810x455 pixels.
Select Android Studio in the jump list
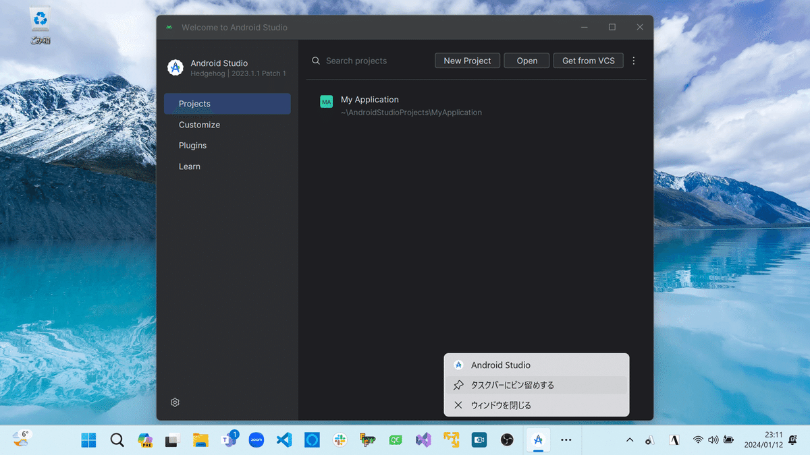coord(537,365)
